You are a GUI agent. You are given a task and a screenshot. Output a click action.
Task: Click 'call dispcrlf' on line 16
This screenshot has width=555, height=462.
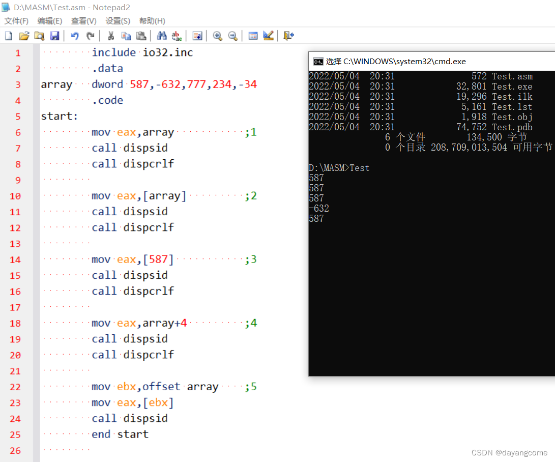click(133, 291)
